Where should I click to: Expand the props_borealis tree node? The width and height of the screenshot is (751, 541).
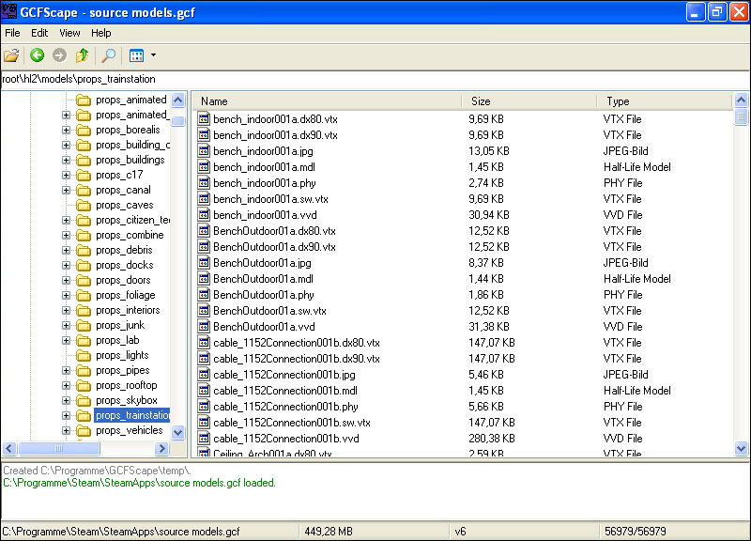pyautogui.click(x=66, y=130)
